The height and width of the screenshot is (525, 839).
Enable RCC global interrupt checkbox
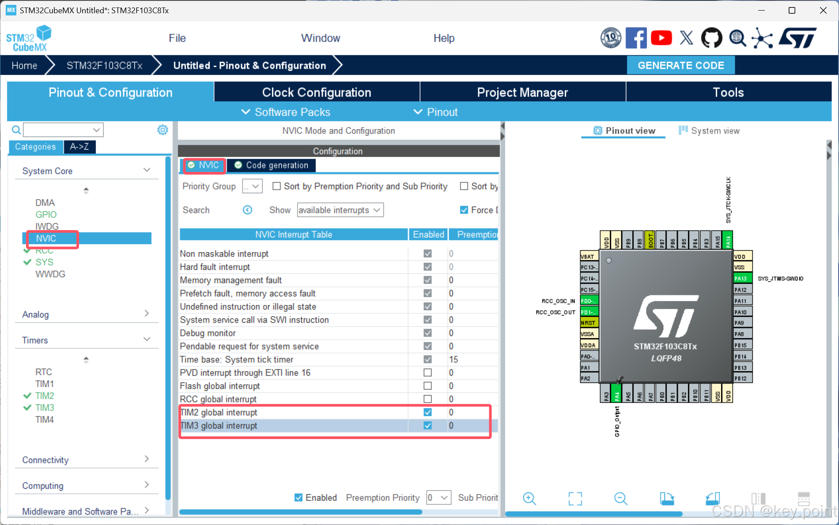pos(427,399)
